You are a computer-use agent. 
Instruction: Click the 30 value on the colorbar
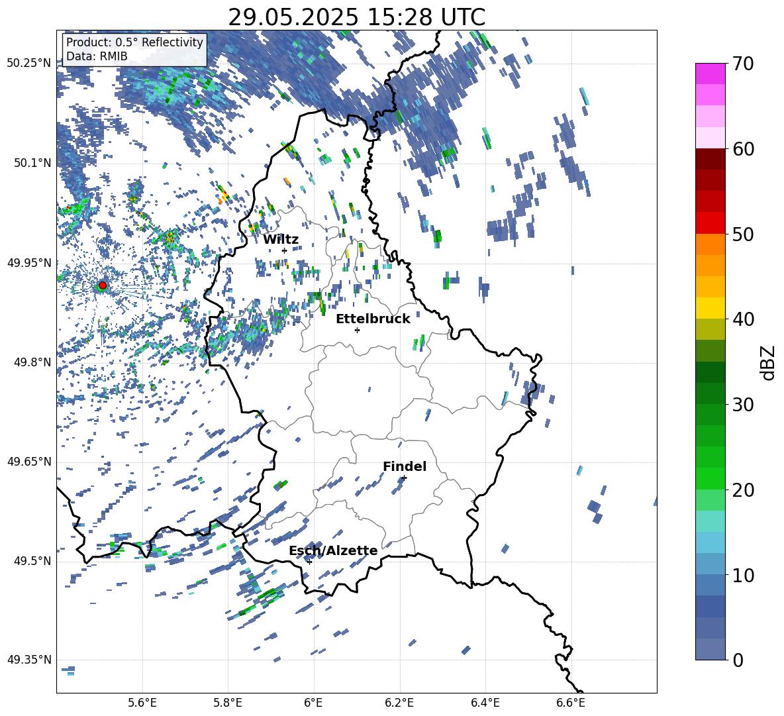tap(744, 404)
